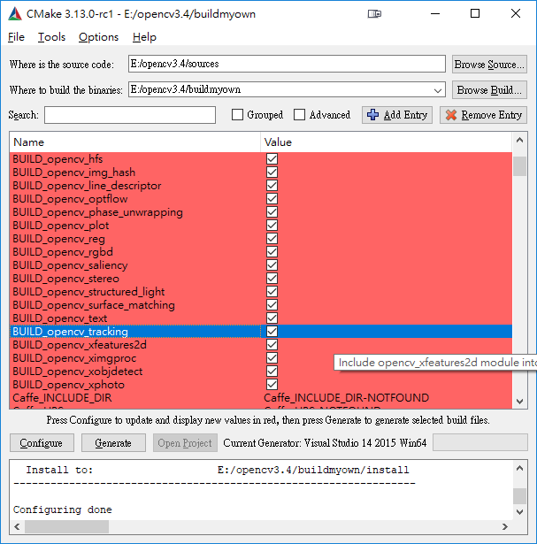Click the build binaries path combo box
Viewport: 537px width, 544px height.
click(287, 89)
